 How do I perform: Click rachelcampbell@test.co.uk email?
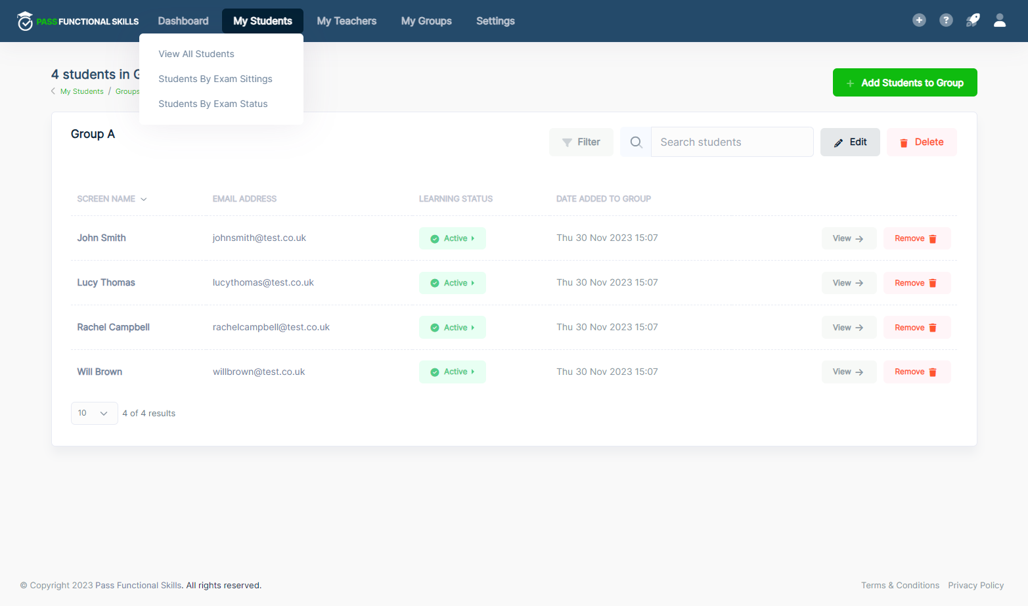(271, 327)
